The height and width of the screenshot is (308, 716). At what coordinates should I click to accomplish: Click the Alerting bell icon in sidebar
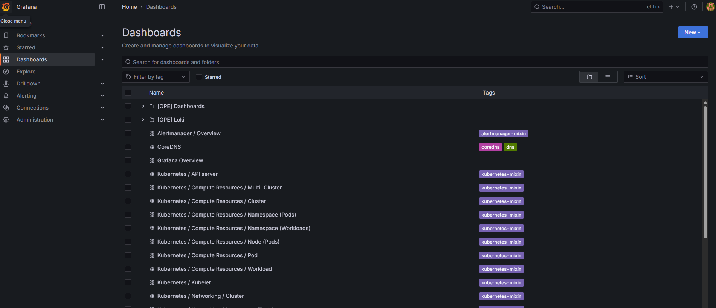(x=6, y=96)
